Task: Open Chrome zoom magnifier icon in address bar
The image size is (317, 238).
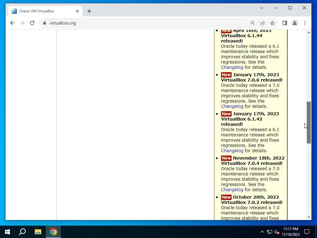Action: tap(253, 23)
